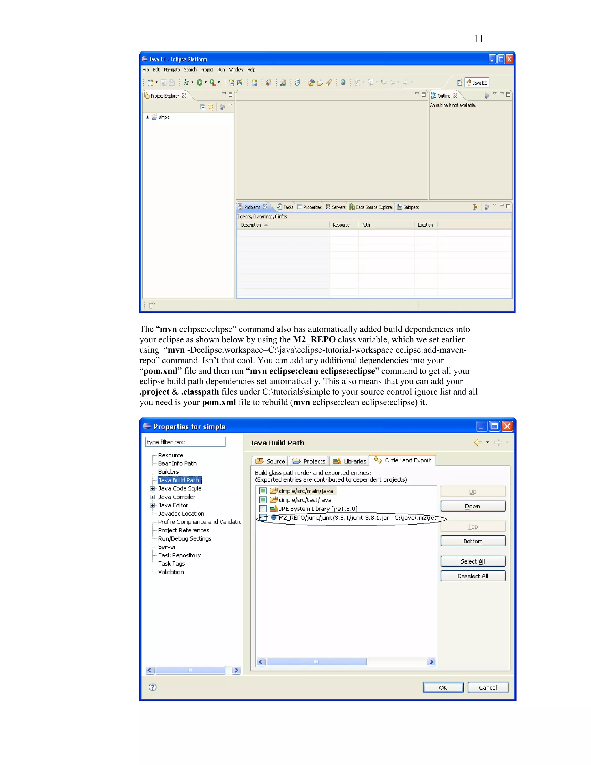Toggle simple/src/test/java export checkbox
Image resolution: width=591 pixels, height=765 pixels.
point(263,500)
